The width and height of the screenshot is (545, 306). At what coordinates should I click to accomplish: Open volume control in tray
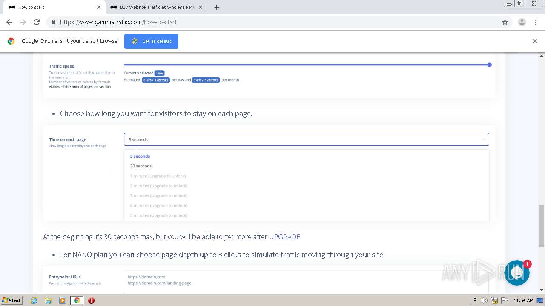(484, 300)
